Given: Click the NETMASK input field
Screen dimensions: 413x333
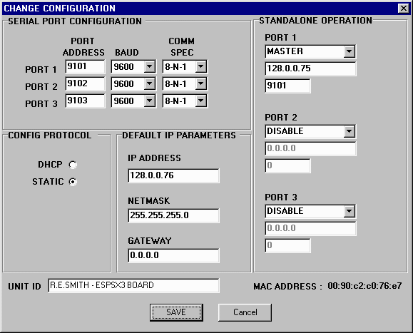Looking at the screenshot, I should (173, 215).
